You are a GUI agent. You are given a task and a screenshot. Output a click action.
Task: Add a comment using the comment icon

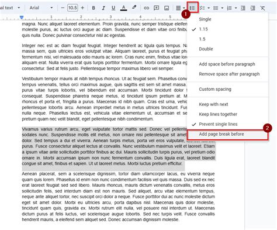tap(156, 8)
